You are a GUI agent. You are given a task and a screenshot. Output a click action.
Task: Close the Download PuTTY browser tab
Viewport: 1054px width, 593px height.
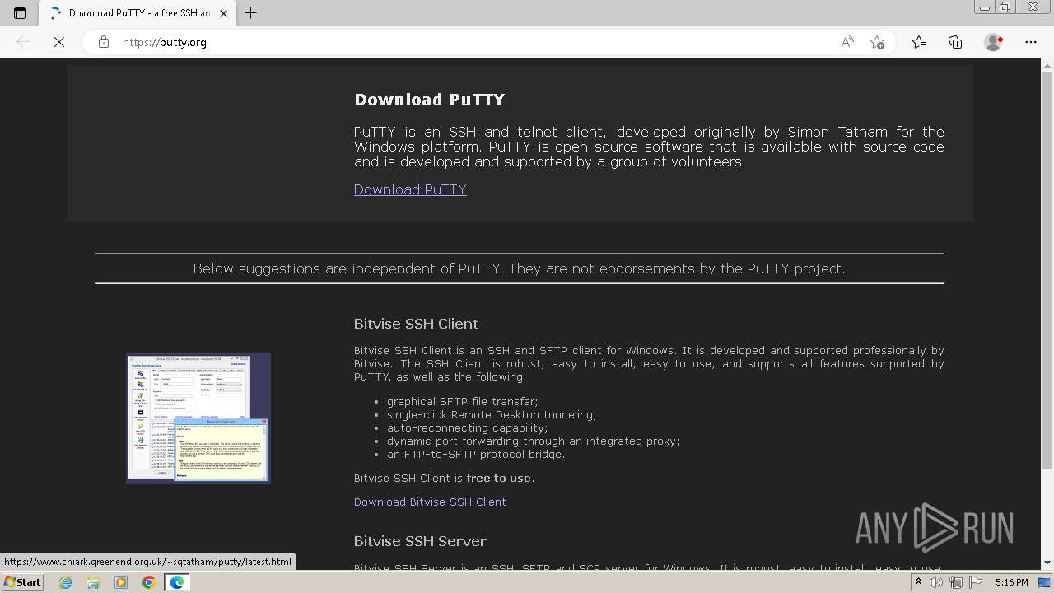tap(224, 12)
